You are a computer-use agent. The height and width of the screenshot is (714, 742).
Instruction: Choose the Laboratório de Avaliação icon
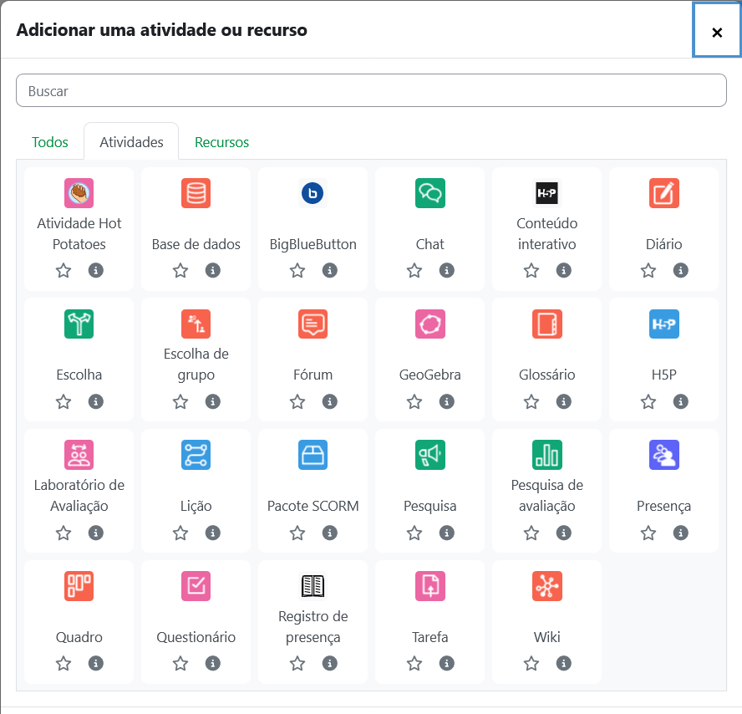tap(79, 455)
